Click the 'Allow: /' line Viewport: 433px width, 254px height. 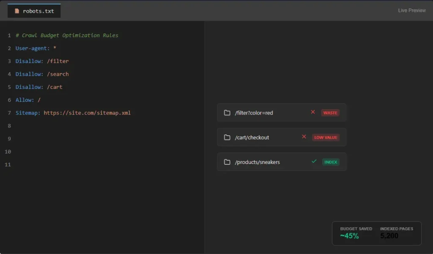(x=28, y=100)
